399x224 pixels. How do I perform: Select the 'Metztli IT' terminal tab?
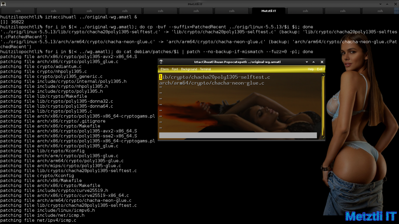269,11
